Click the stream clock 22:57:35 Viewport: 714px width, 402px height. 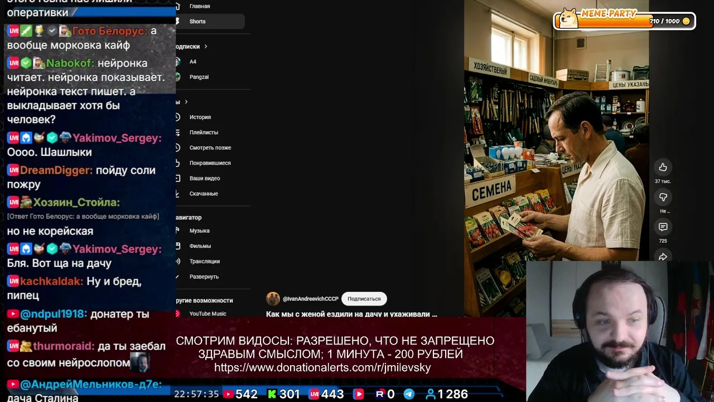(x=196, y=394)
